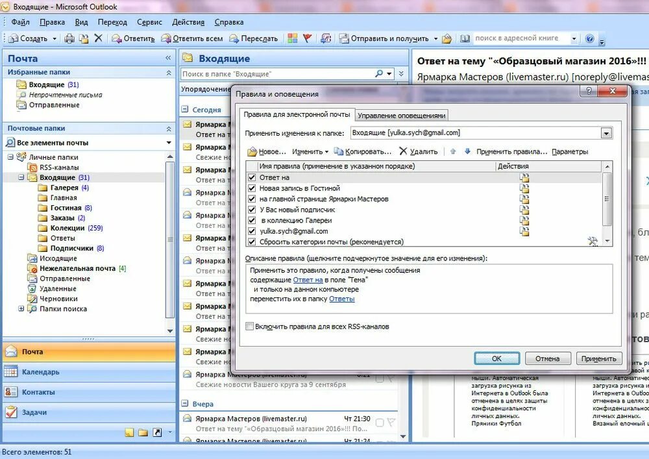Click the dialog help question mark button
The image size is (649, 459).
click(x=589, y=91)
